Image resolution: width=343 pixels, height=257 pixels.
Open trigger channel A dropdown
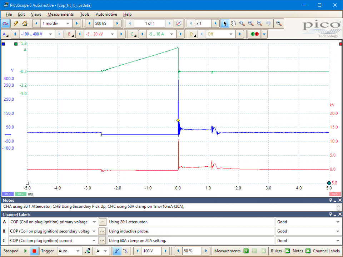(x=105, y=251)
